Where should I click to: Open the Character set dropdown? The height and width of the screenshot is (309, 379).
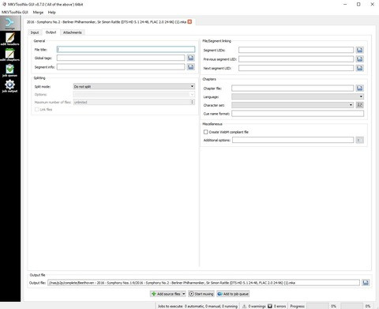[293, 105]
